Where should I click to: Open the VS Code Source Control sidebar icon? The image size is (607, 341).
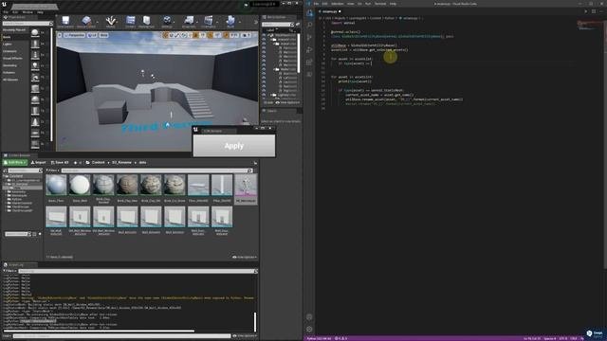click(309, 37)
